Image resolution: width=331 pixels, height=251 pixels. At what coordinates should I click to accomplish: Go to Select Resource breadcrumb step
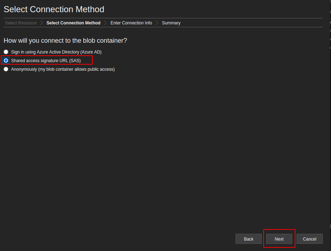21,23
